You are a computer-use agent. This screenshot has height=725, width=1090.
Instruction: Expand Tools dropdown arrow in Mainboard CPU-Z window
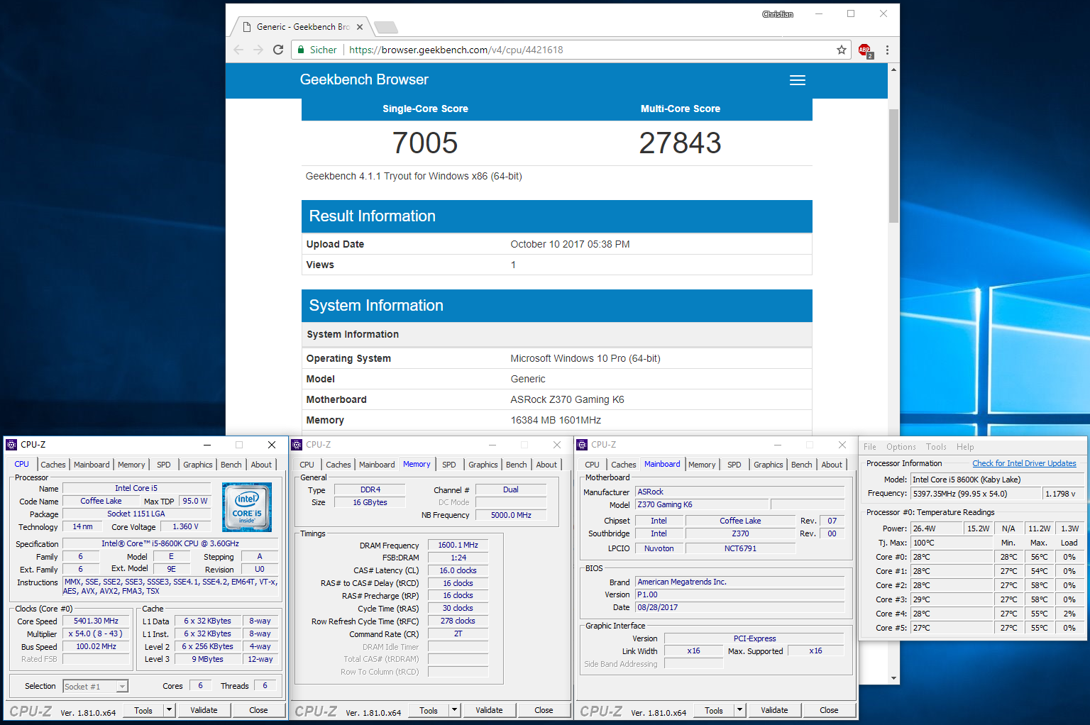(x=739, y=710)
